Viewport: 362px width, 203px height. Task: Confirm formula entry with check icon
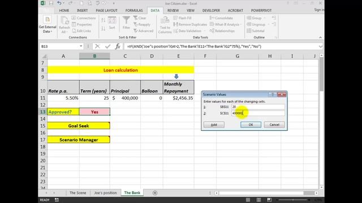[107, 46]
